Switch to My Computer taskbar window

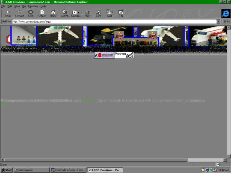pos(31,170)
